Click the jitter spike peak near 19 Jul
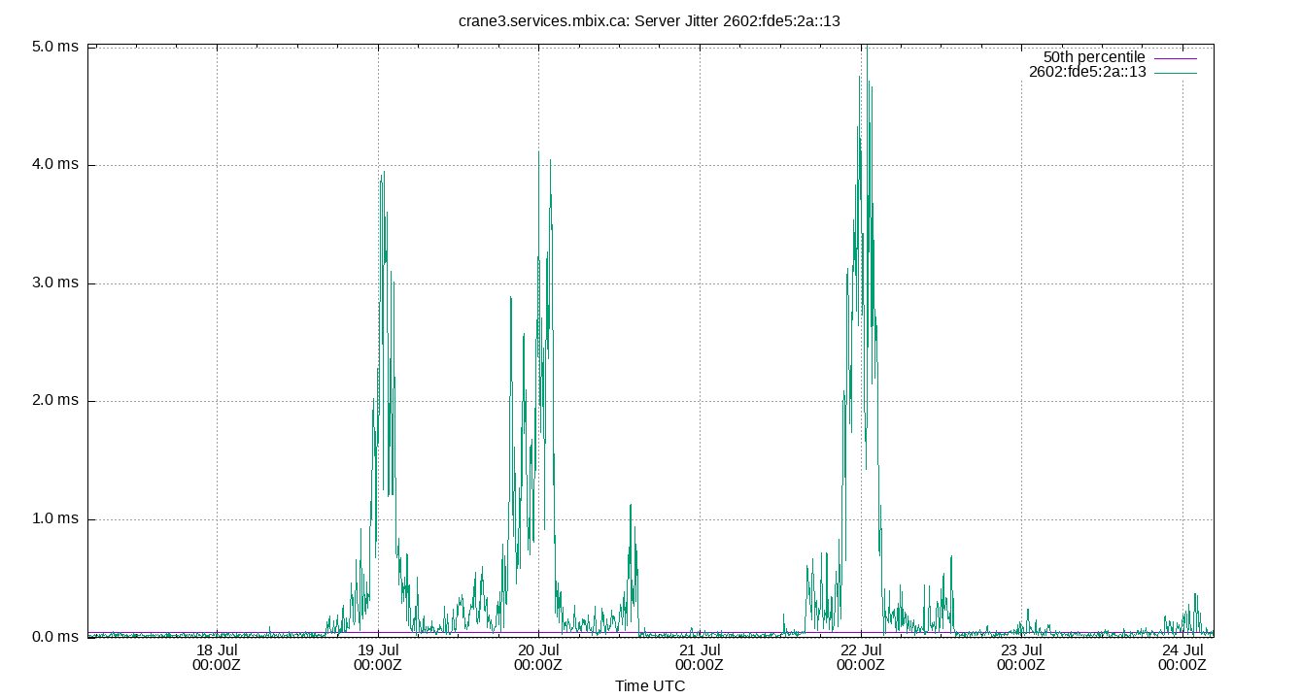The width and height of the screenshot is (1302, 699). pos(384,172)
